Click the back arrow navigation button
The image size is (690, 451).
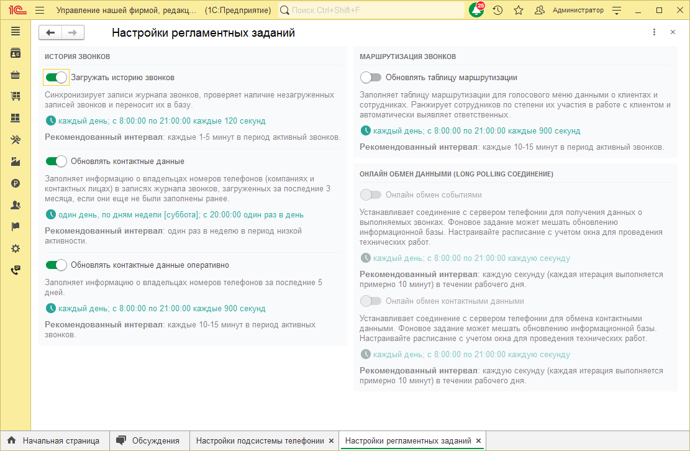point(50,33)
